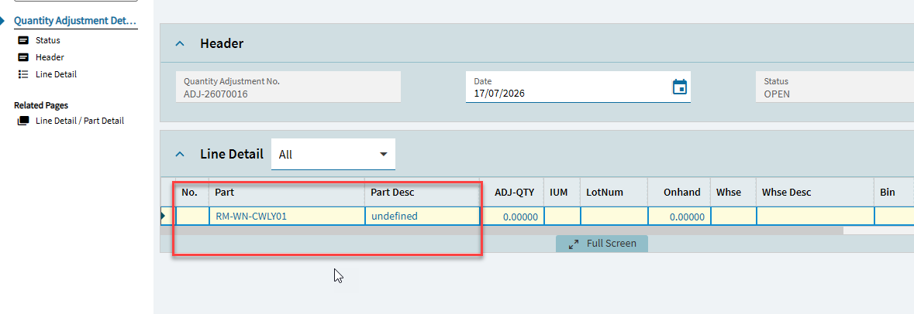Sort by the No. column header
The height and width of the screenshot is (314, 914).
[192, 193]
